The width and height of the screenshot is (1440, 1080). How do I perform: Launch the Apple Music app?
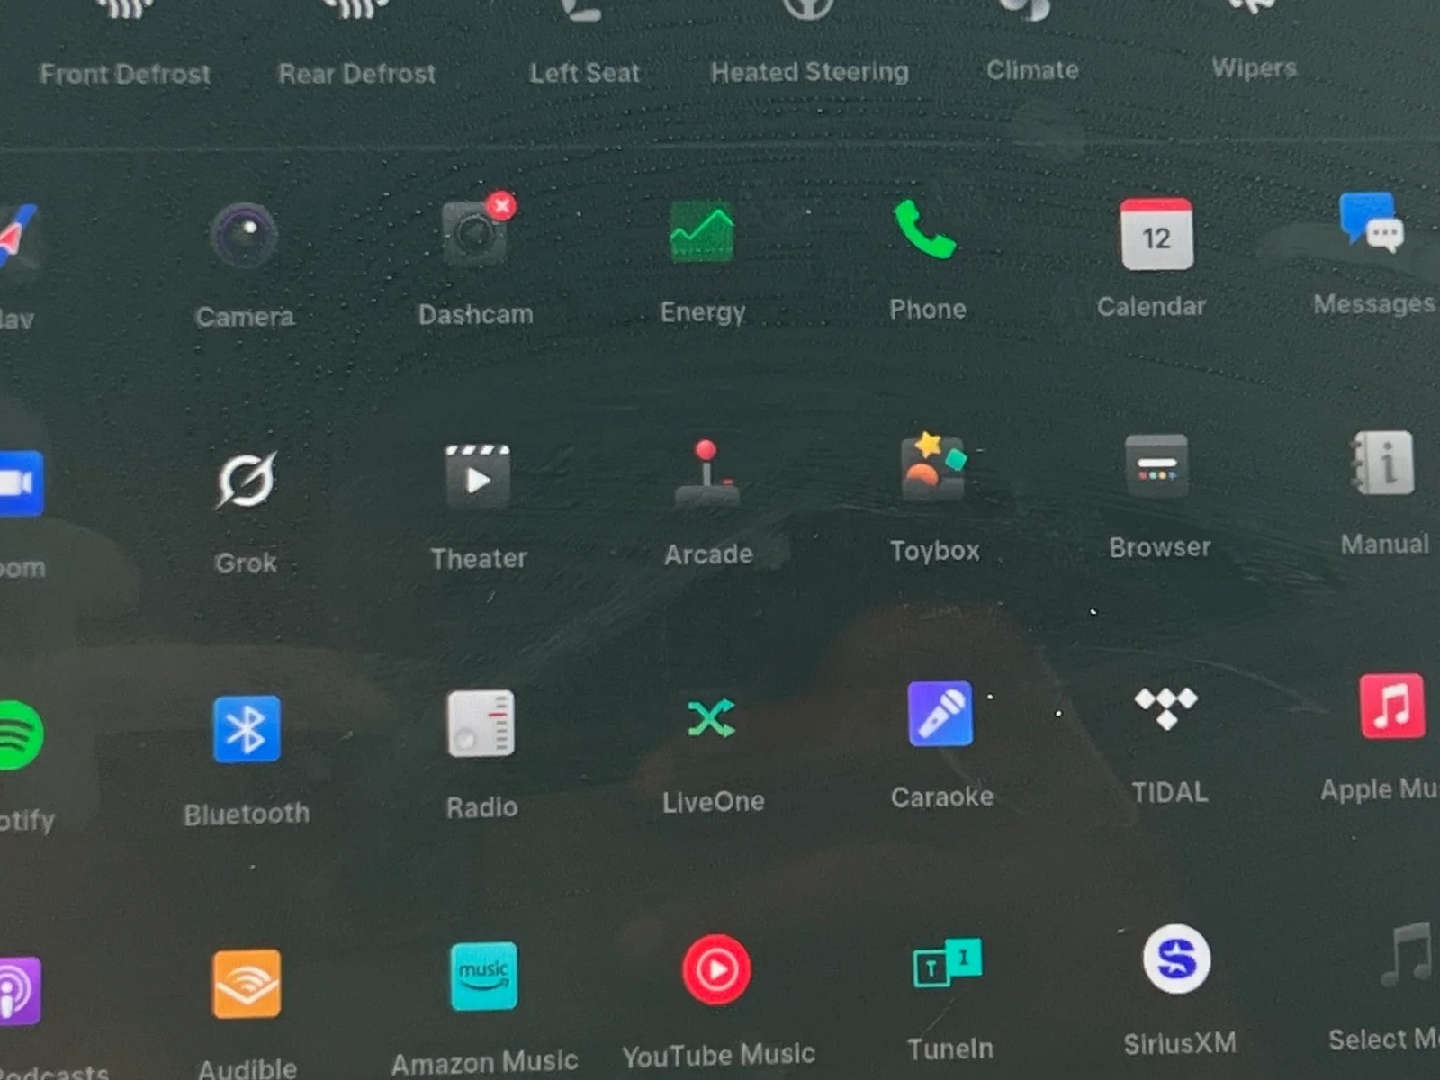(1392, 706)
